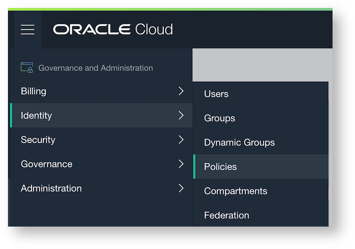Click the Governance and Administration section icon
355x249 pixels.
27,68
